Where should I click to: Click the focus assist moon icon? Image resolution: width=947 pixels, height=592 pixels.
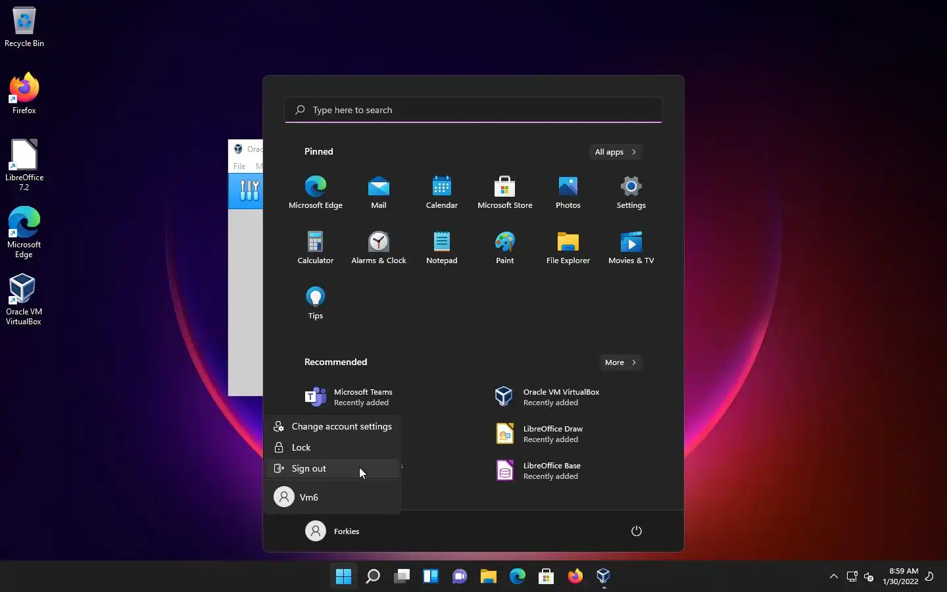coord(929,576)
